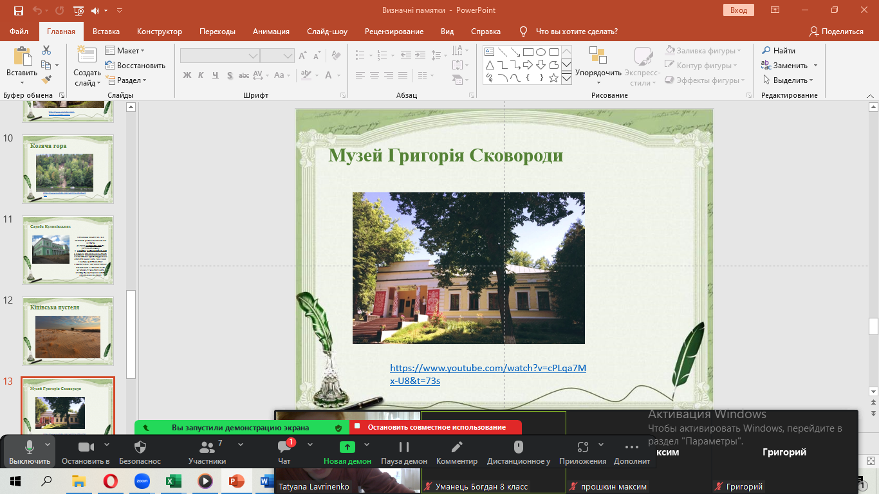The image size is (879, 494).
Task: Open Zoom chat with unread badge
Action: (284, 448)
